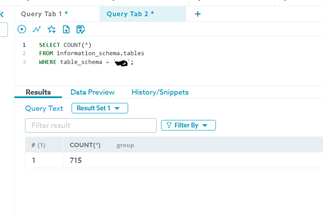Switch to the Data Preview tab
This screenshot has height=215, width=323.
(x=93, y=92)
